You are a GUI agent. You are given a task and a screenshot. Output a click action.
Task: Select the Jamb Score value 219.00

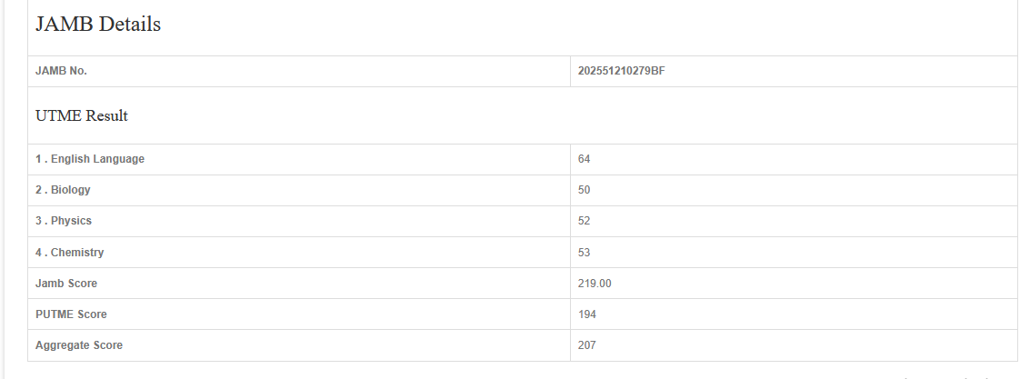pos(595,284)
